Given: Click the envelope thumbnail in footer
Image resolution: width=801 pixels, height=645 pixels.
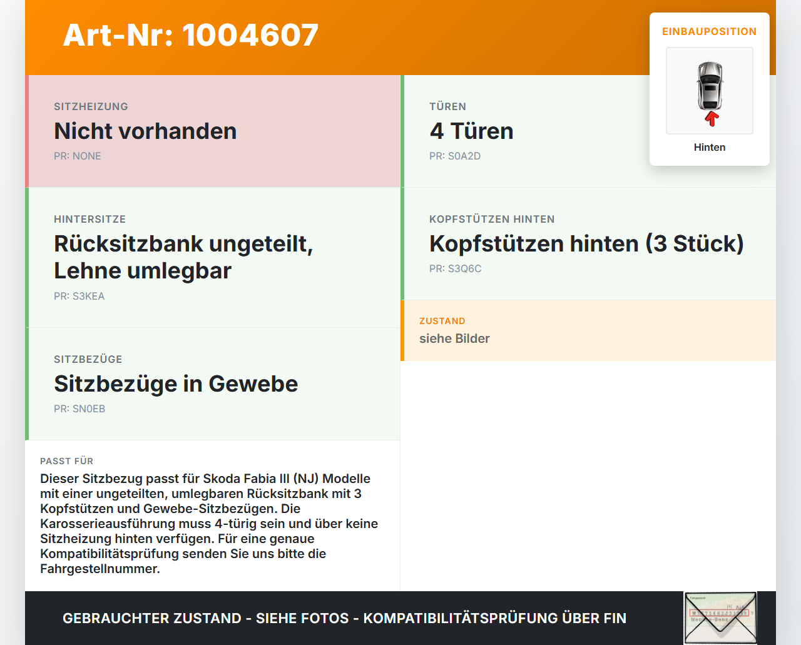Looking at the screenshot, I should (720, 618).
